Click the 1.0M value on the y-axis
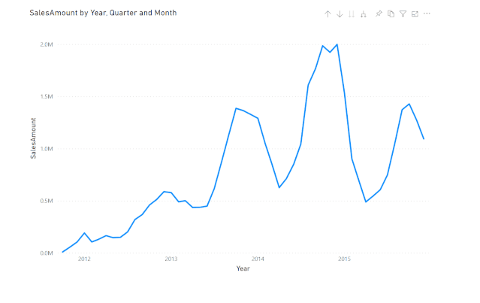 pyautogui.click(x=46, y=149)
